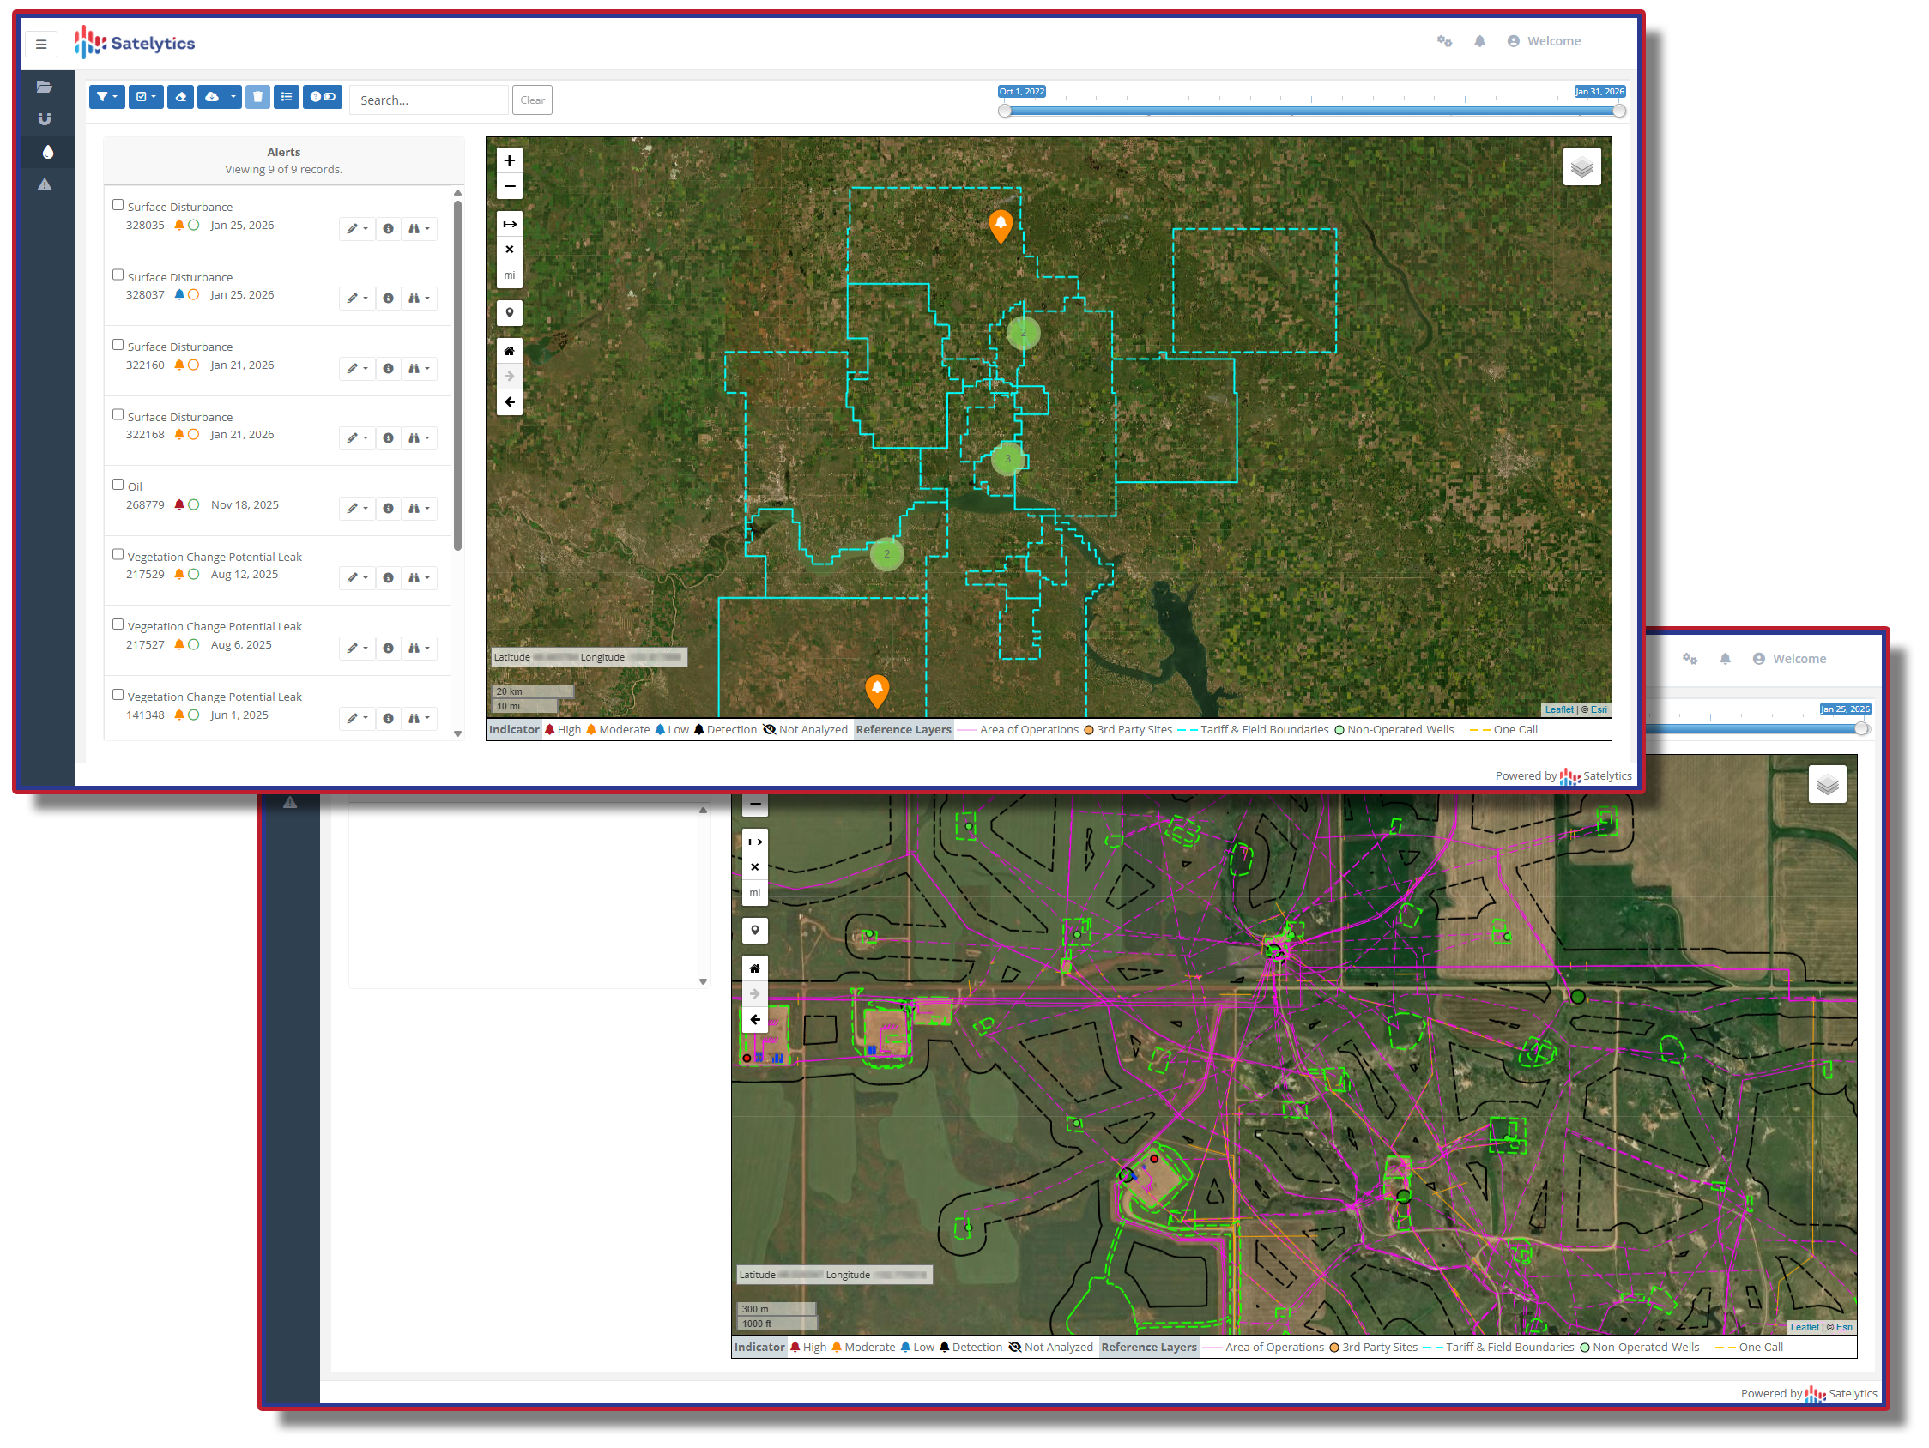Click the list view icon button

pos(286,97)
